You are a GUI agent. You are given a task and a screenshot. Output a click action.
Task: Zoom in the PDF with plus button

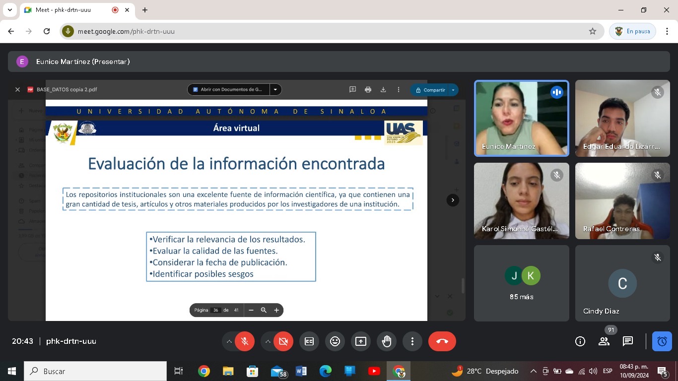[276, 310]
